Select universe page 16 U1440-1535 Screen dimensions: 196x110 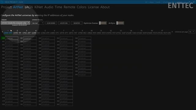tap(152, 32)
